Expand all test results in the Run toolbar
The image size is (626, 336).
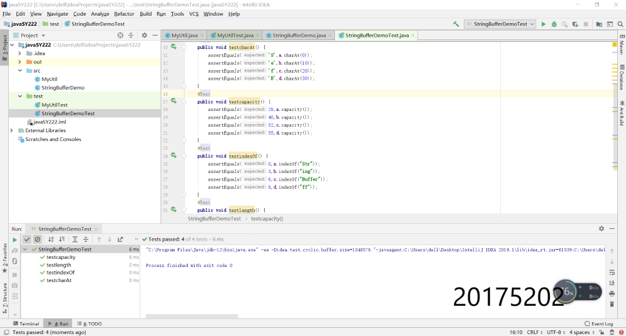point(75,239)
